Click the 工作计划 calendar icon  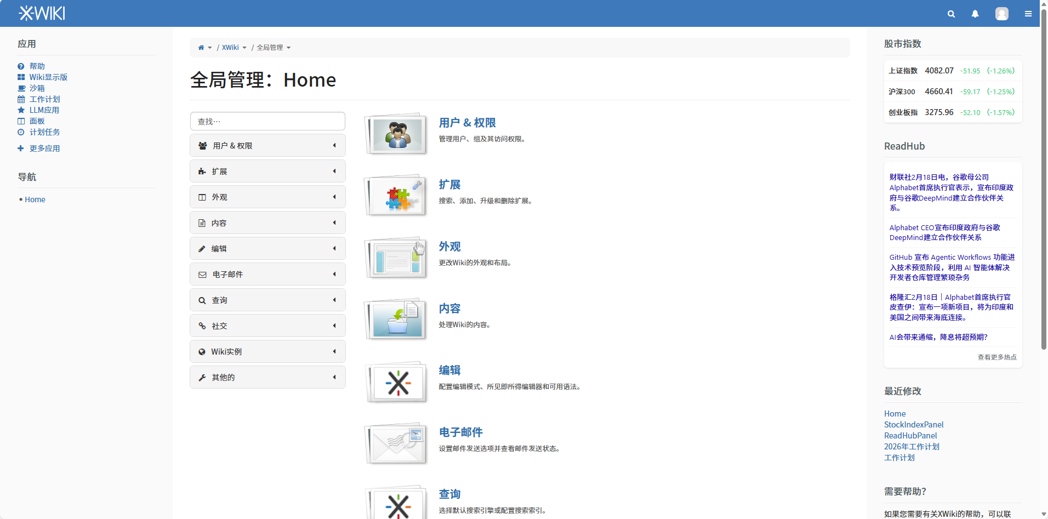pyautogui.click(x=21, y=99)
